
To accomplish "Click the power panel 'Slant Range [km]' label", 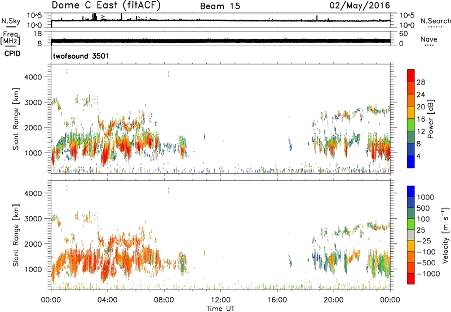I will click(x=16, y=119).
